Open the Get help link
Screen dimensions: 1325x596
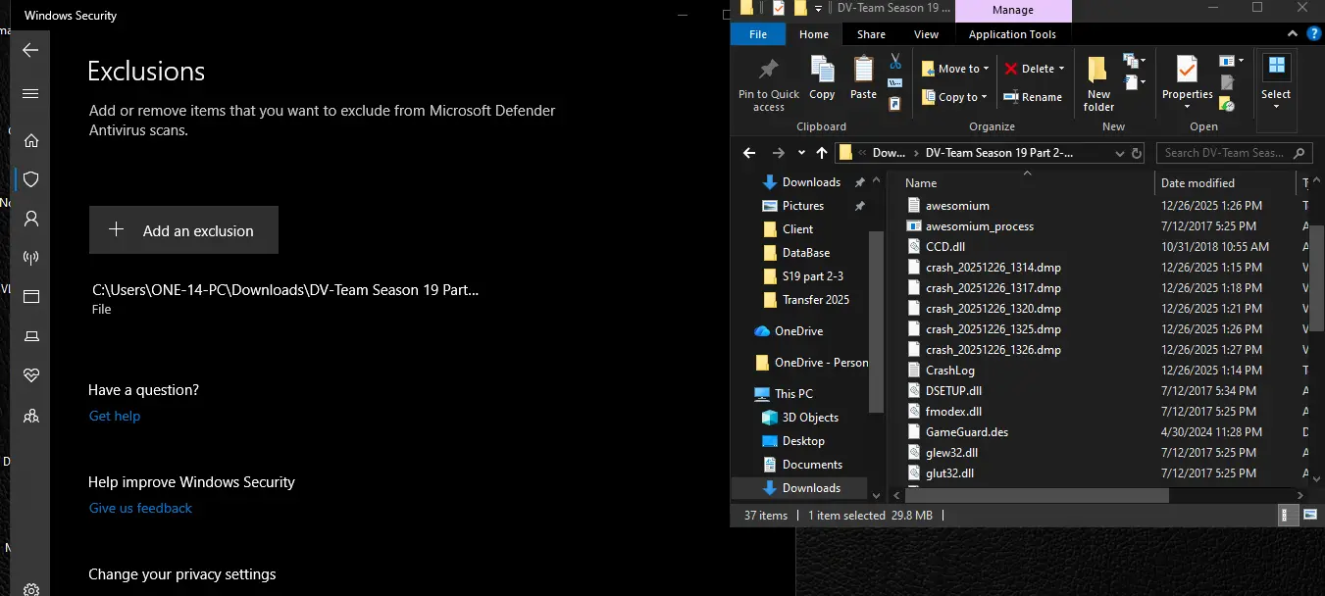point(115,416)
